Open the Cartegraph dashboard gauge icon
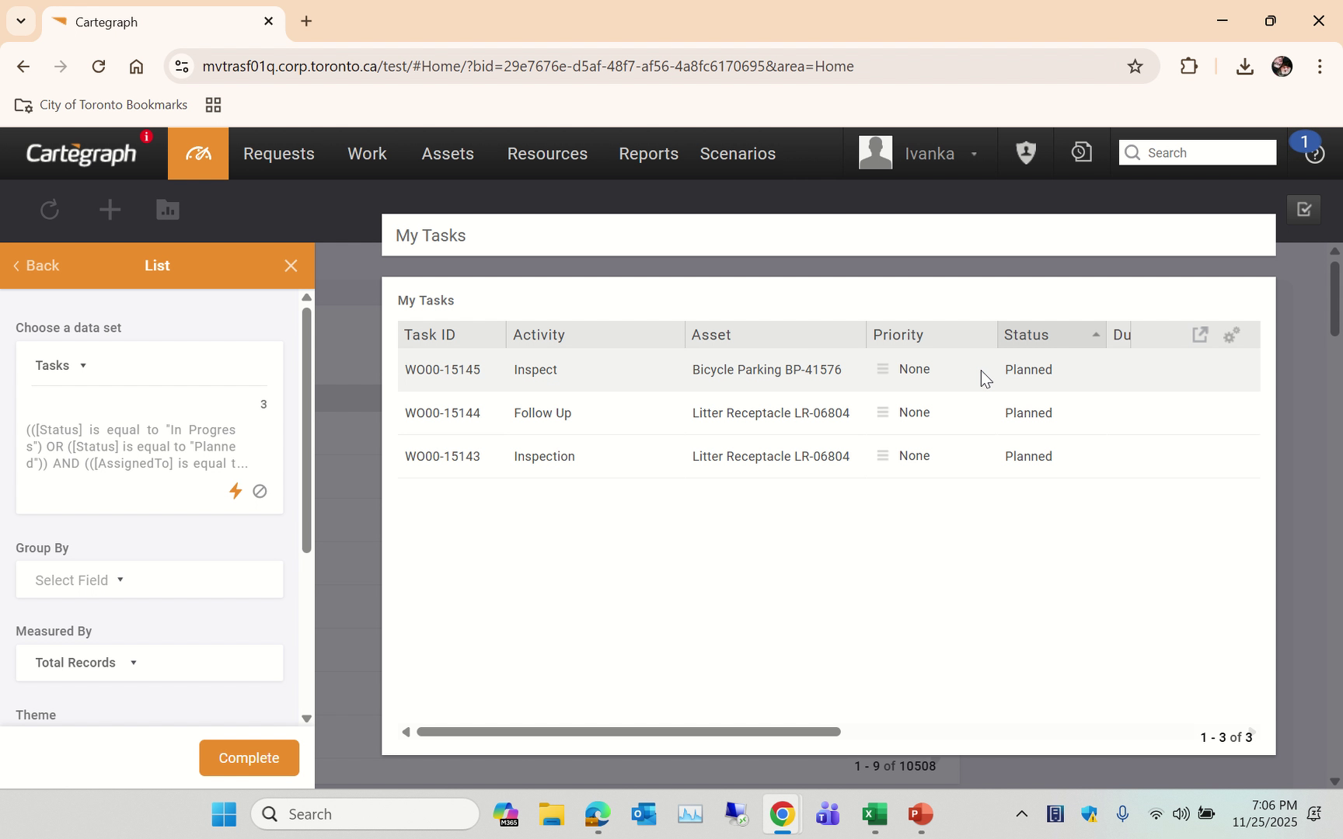The image size is (1343, 839). point(197,153)
